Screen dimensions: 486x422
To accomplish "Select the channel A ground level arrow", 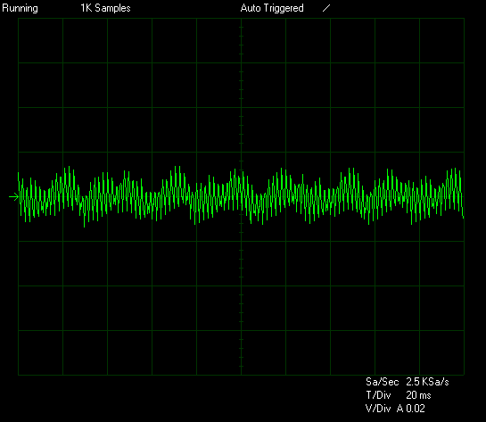I will click(x=13, y=196).
